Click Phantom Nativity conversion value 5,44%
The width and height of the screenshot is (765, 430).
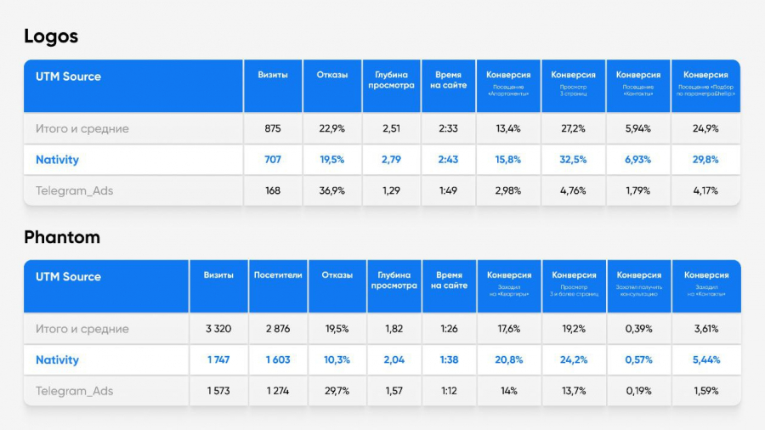click(706, 359)
